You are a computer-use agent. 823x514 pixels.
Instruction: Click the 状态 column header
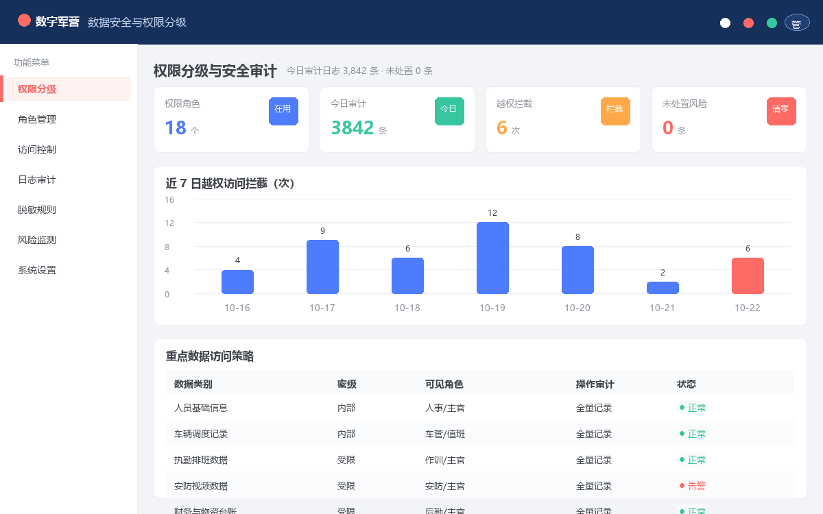687,384
